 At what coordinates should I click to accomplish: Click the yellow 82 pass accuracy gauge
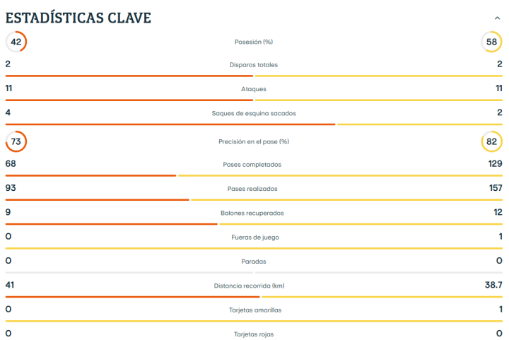[491, 141]
